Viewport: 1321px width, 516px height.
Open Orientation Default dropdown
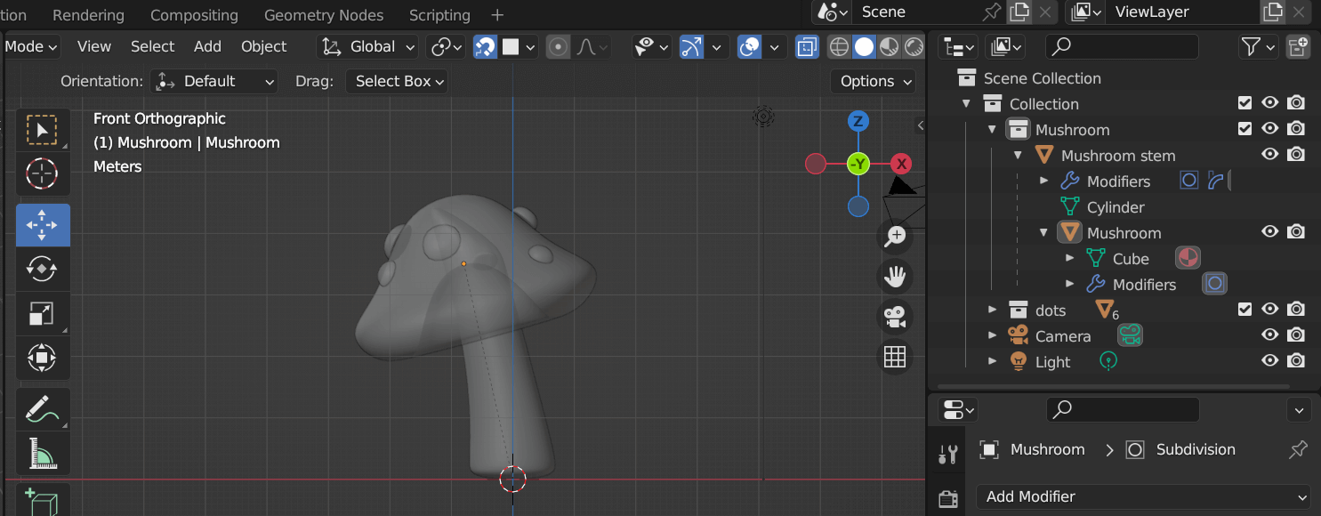point(213,81)
